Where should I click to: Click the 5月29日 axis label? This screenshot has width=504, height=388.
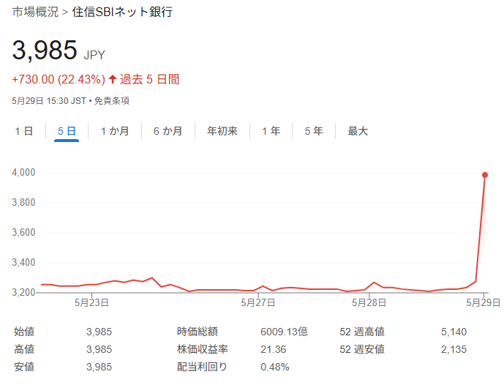(x=484, y=303)
